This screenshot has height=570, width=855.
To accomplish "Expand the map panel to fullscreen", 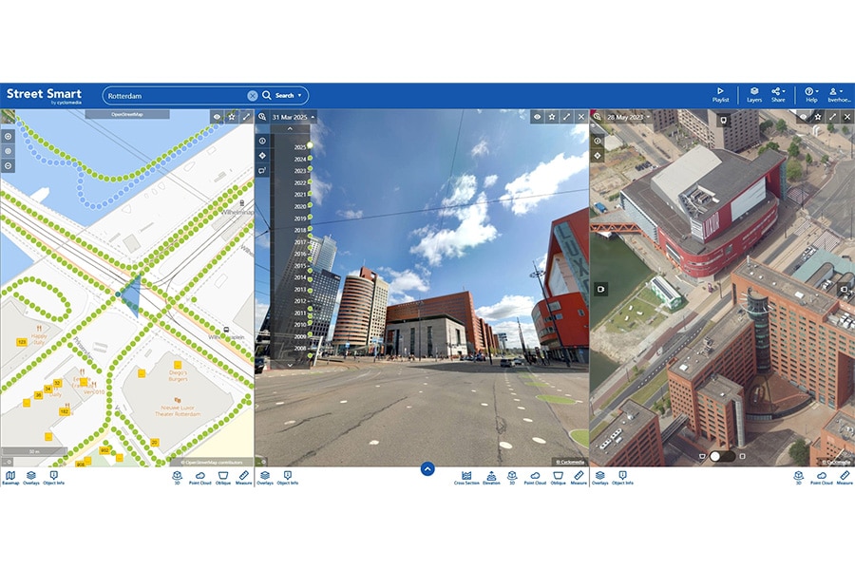I will (x=246, y=117).
